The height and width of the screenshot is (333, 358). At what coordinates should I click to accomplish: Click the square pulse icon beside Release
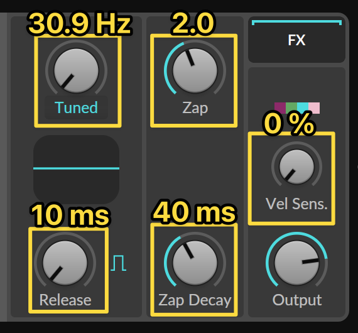tap(118, 263)
